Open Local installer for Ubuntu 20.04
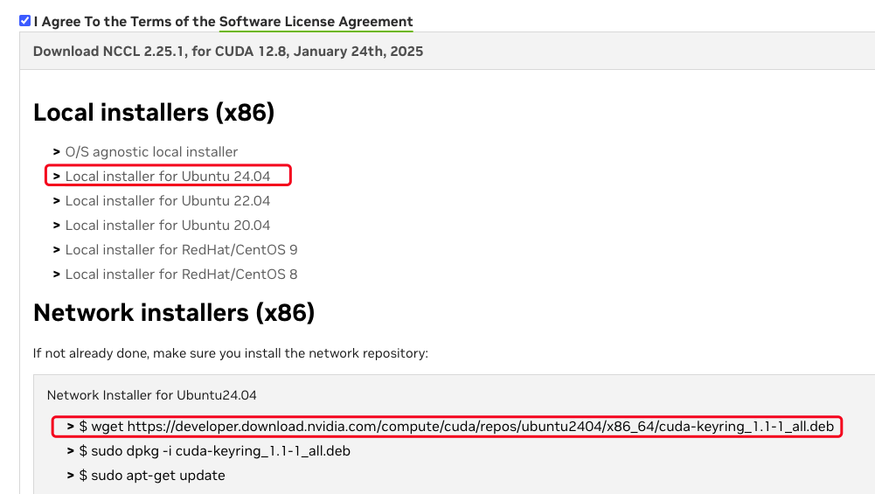This screenshot has width=875, height=494. [168, 226]
